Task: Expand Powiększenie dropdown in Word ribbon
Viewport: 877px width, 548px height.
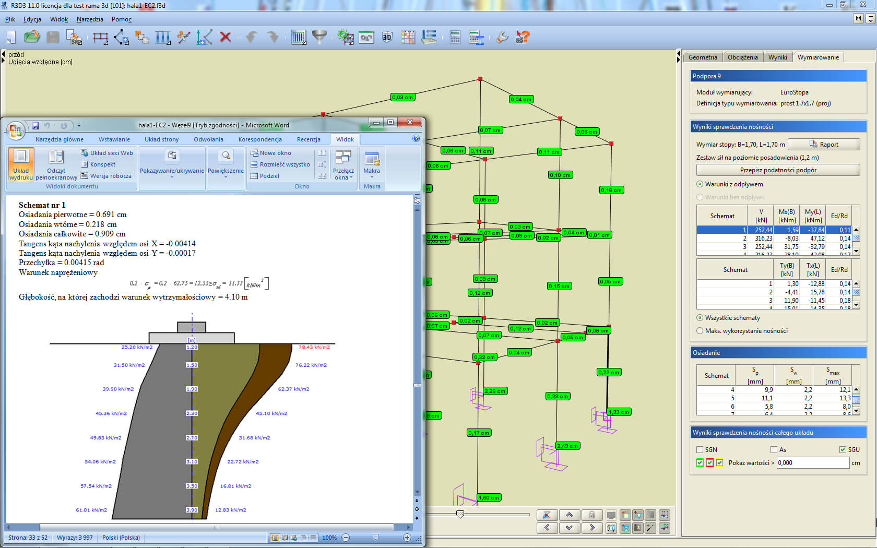Action: pyautogui.click(x=226, y=164)
